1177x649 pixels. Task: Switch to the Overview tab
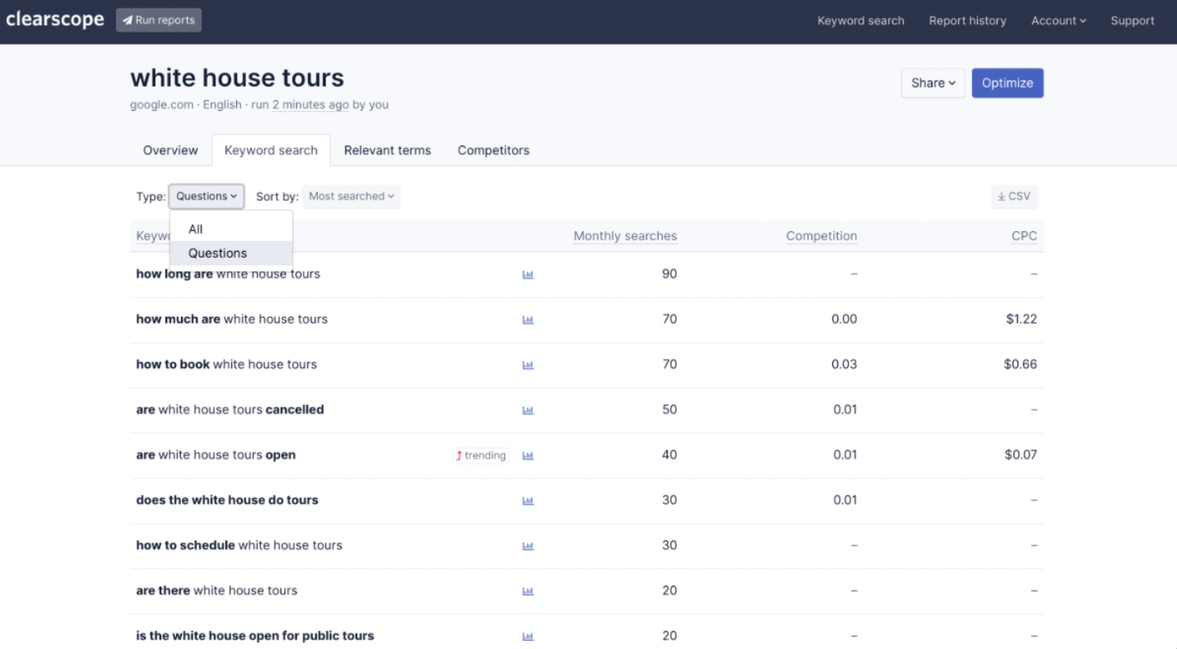coord(170,150)
